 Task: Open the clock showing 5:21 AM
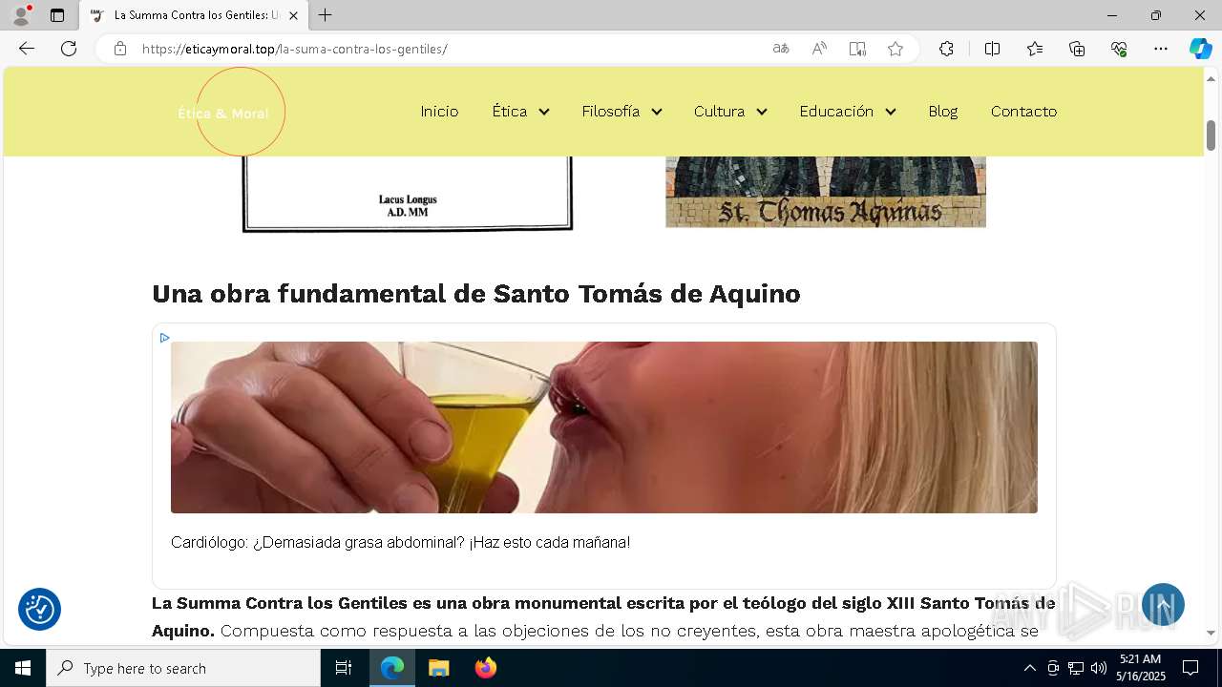[x=1141, y=668]
